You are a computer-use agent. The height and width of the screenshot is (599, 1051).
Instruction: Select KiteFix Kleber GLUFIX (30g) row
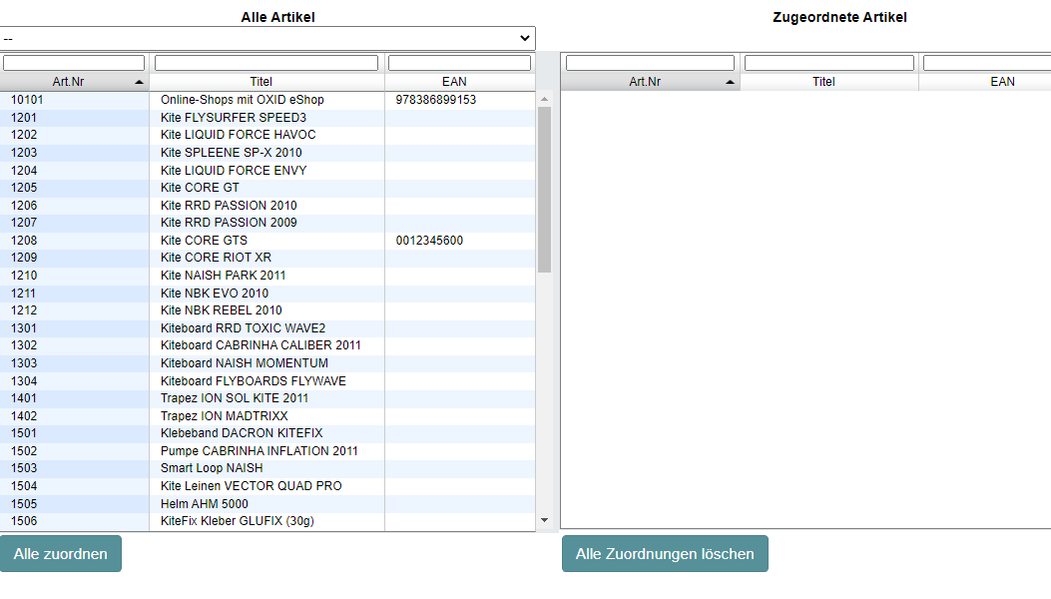point(267,521)
